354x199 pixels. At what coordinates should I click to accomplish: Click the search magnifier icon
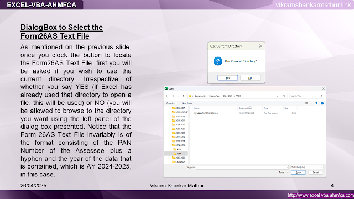[x=321, y=96]
